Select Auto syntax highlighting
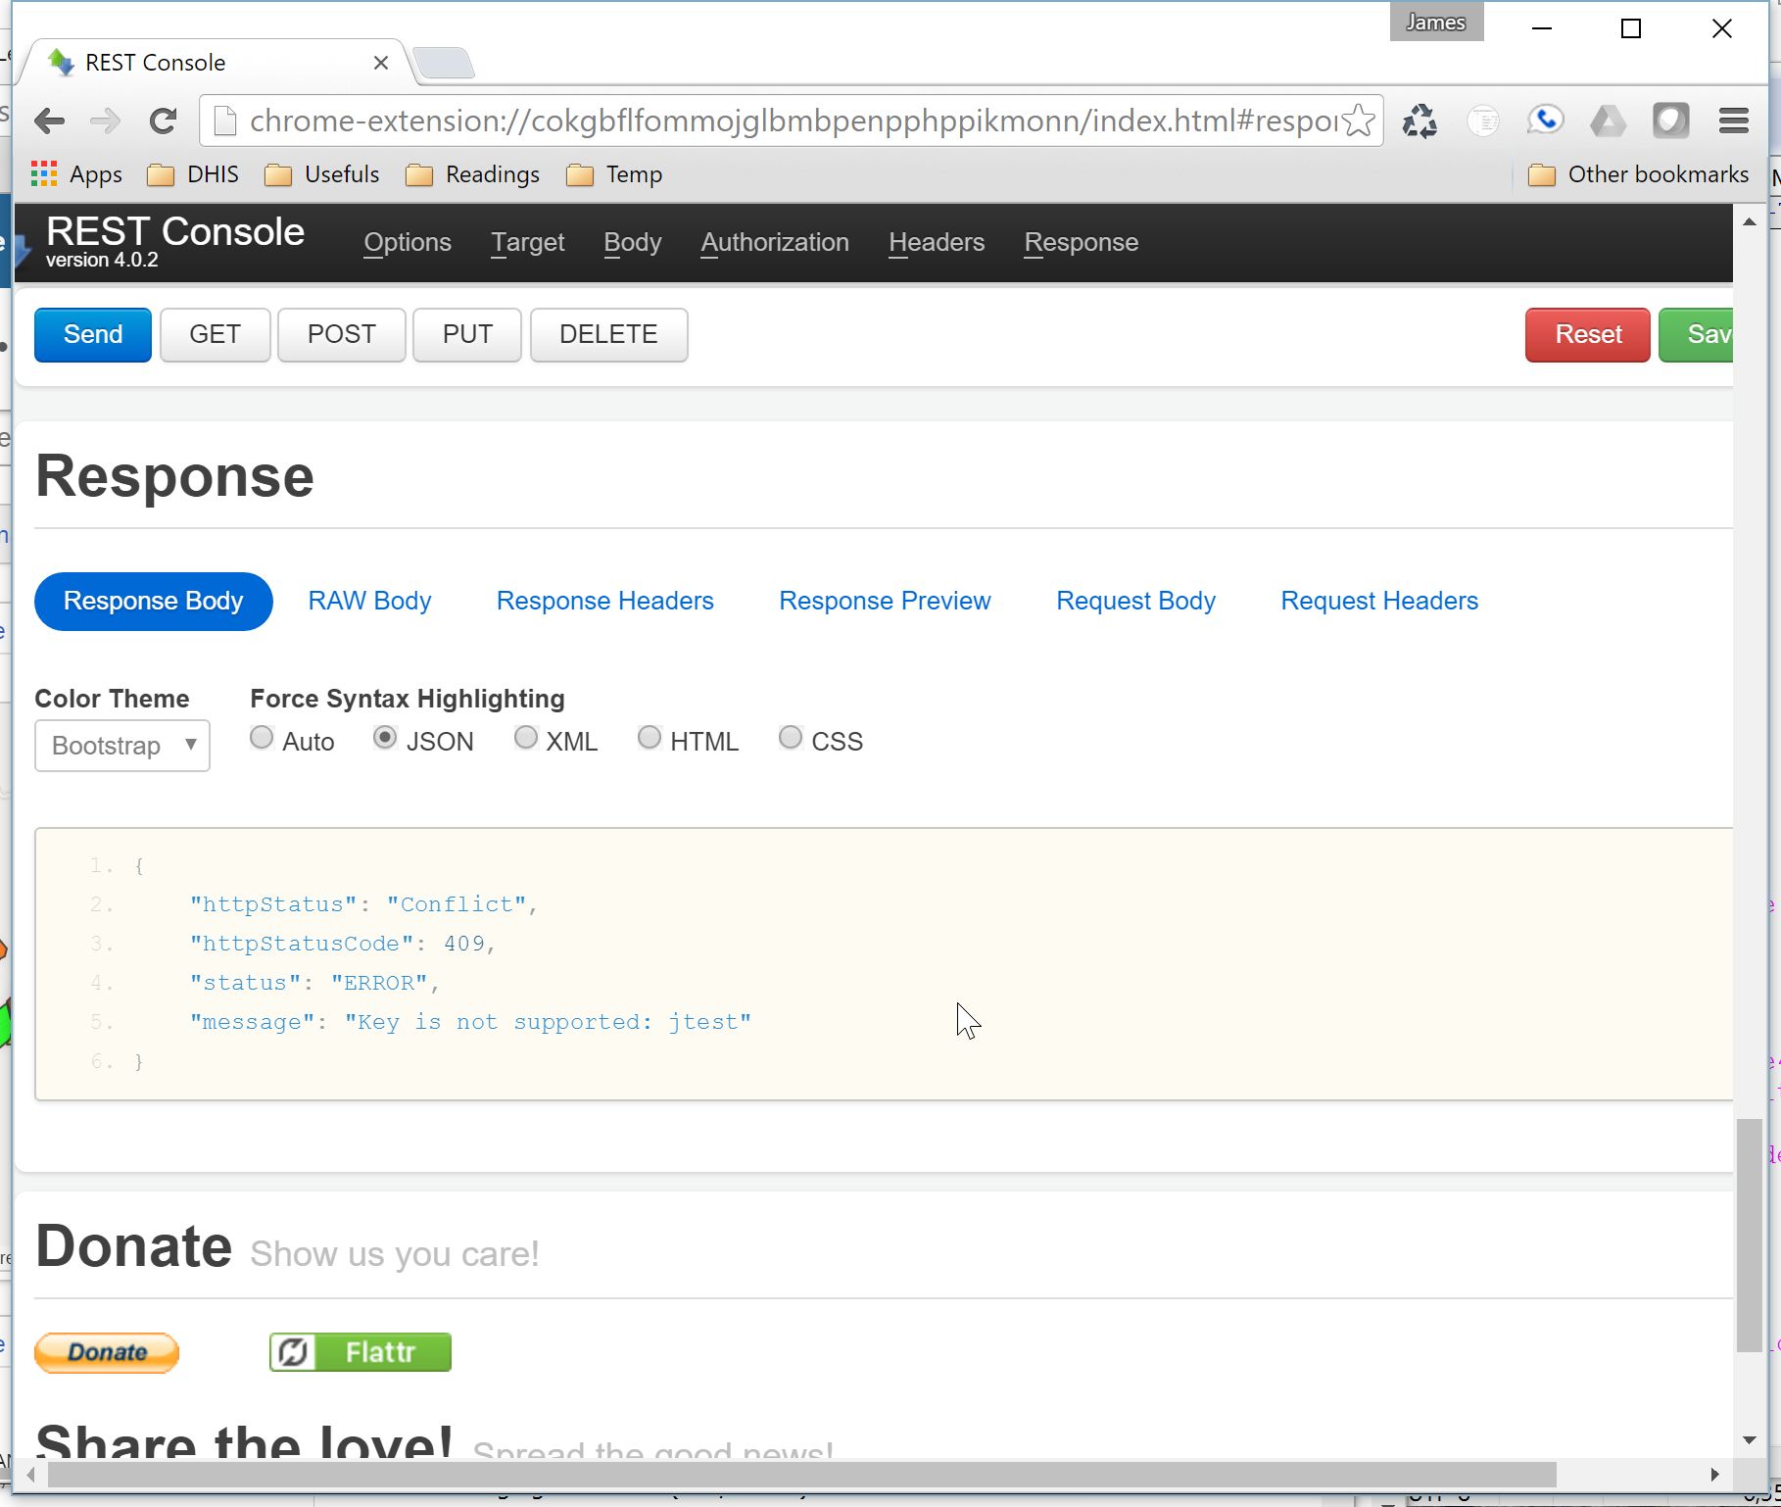The width and height of the screenshot is (1781, 1507). coord(262,738)
